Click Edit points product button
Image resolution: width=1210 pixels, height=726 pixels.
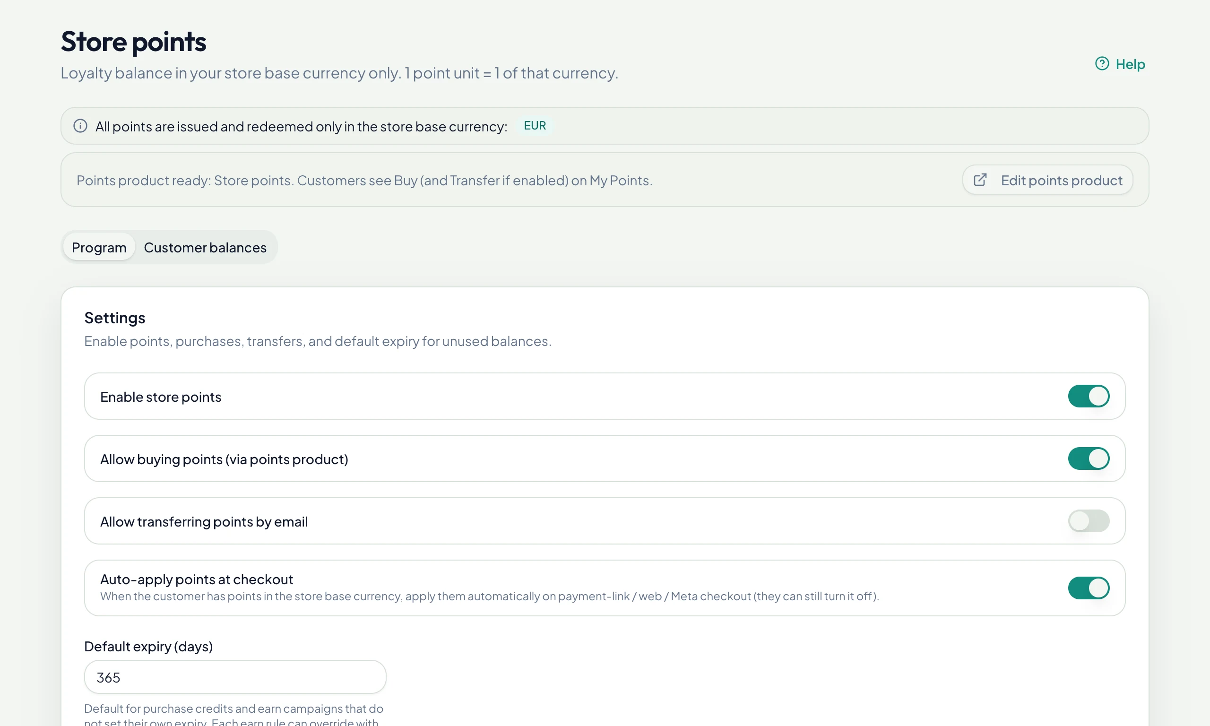click(1047, 180)
